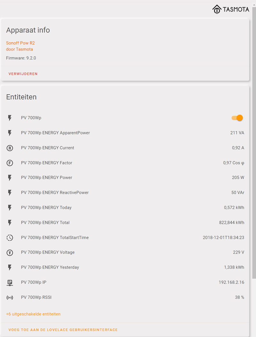Click the flash icon for ENERGY ReactivePower

tap(10, 192)
